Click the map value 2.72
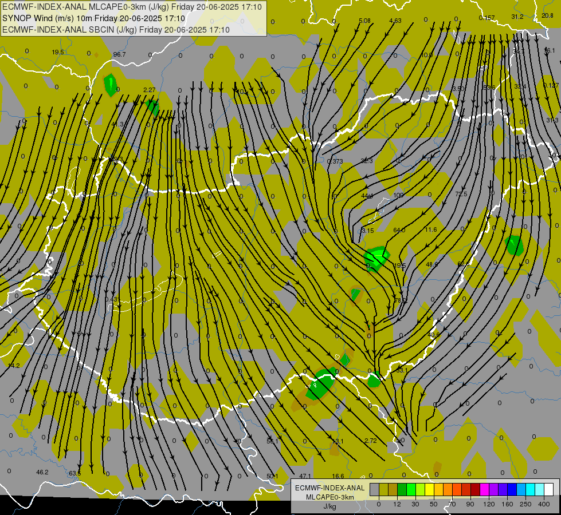 point(370,441)
